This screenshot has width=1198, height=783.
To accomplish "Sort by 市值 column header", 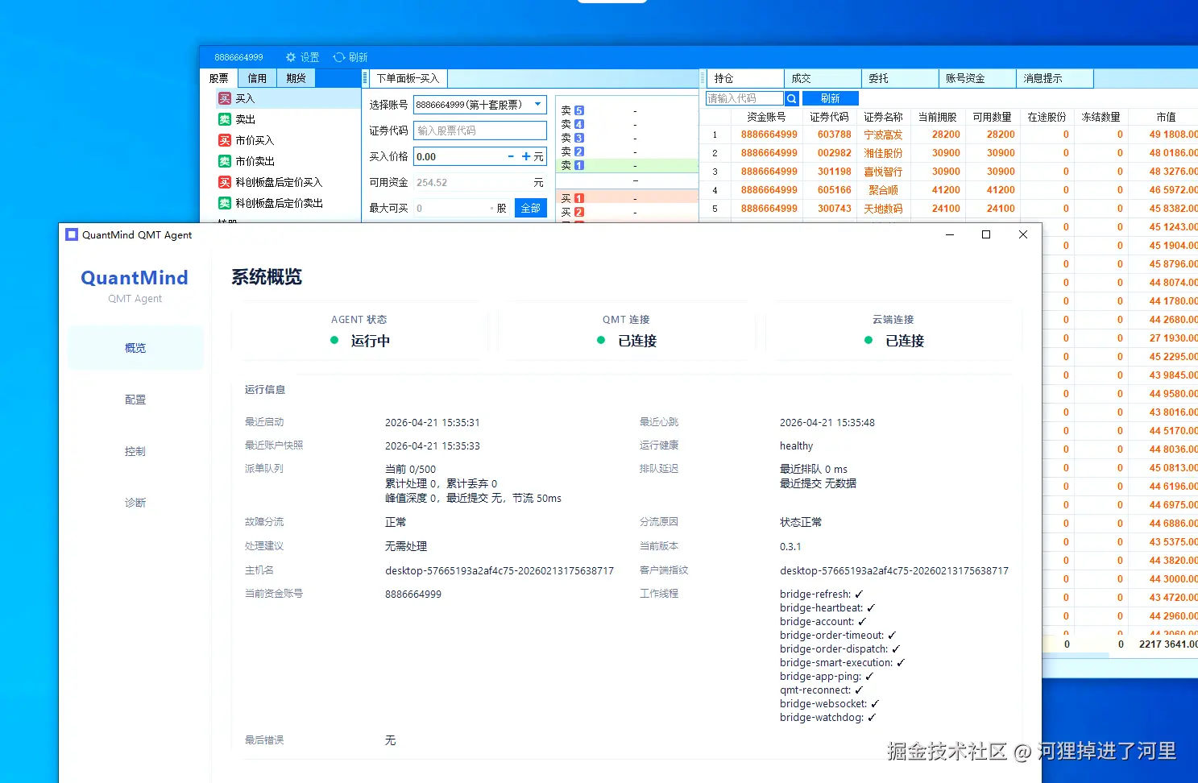I will click(x=1166, y=117).
